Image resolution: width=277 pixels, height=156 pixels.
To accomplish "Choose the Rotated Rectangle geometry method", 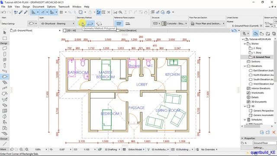I will pyautogui.click(x=99, y=23).
